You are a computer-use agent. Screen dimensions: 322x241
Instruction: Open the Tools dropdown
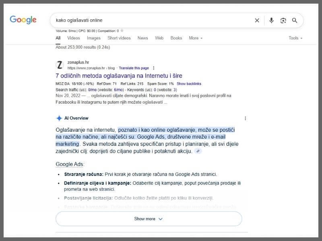tap(295, 38)
